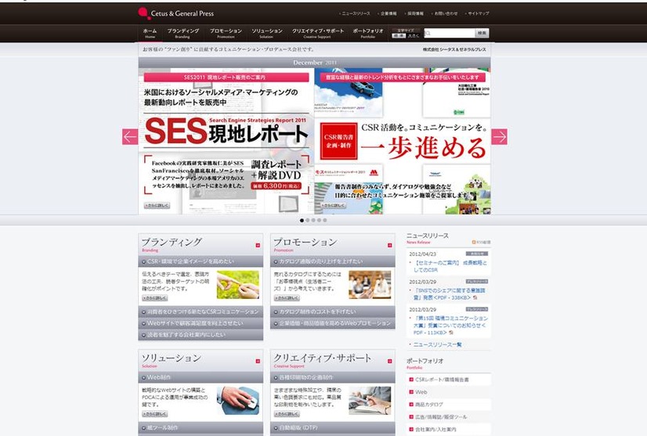Expand the 読者を魅了する会社案内にしたい row
Image resolution: width=647 pixels, height=436 pixels.
coord(201,335)
